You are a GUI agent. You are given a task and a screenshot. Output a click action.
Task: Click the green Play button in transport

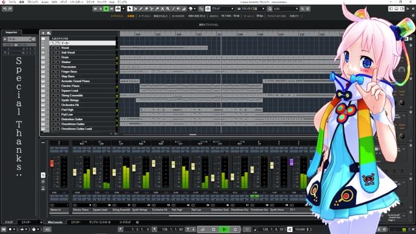(x=224, y=229)
